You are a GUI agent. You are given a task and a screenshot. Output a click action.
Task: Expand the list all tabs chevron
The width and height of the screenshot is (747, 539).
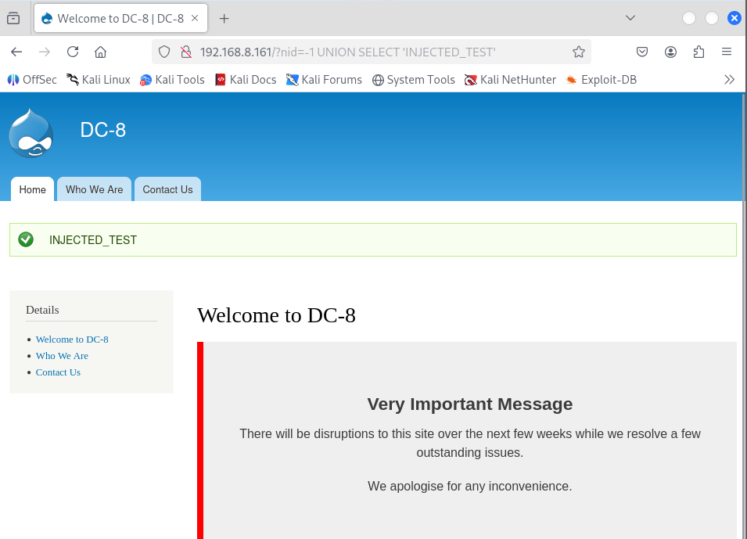coord(630,18)
